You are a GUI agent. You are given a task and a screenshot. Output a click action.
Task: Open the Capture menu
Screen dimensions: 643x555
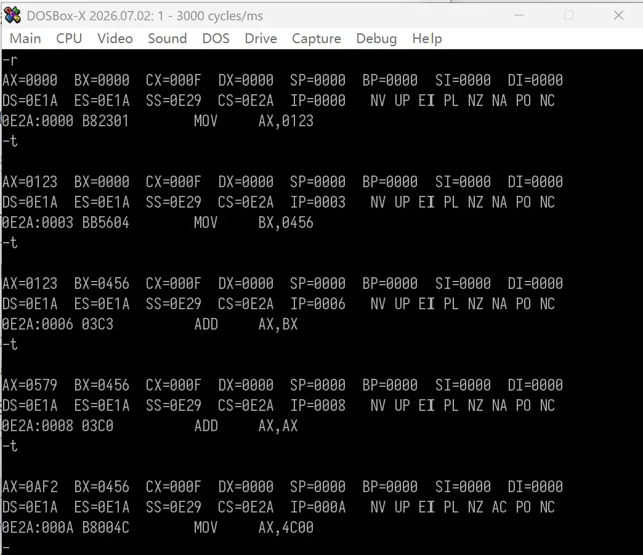coord(316,39)
